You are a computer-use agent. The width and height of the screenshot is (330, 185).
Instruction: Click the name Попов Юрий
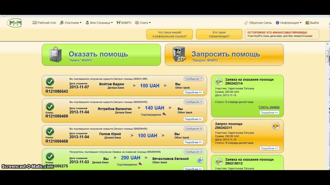[x=110, y=134]
